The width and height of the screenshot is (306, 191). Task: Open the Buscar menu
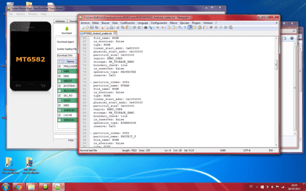106,23
